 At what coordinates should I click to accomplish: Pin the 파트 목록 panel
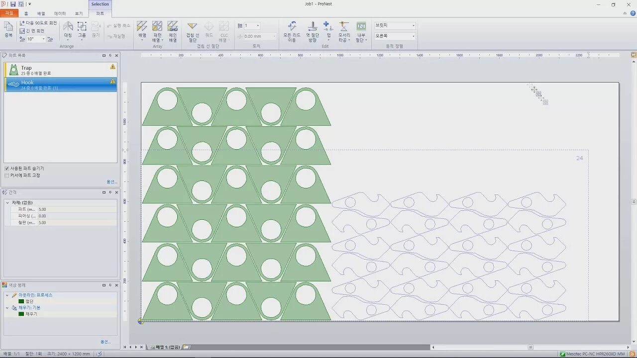[110, 56]
